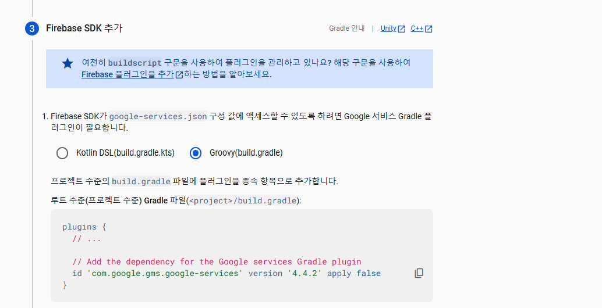This screenshot has height=308, width=602.
Task: Copy the plugins code snippet
Action: 419,273
